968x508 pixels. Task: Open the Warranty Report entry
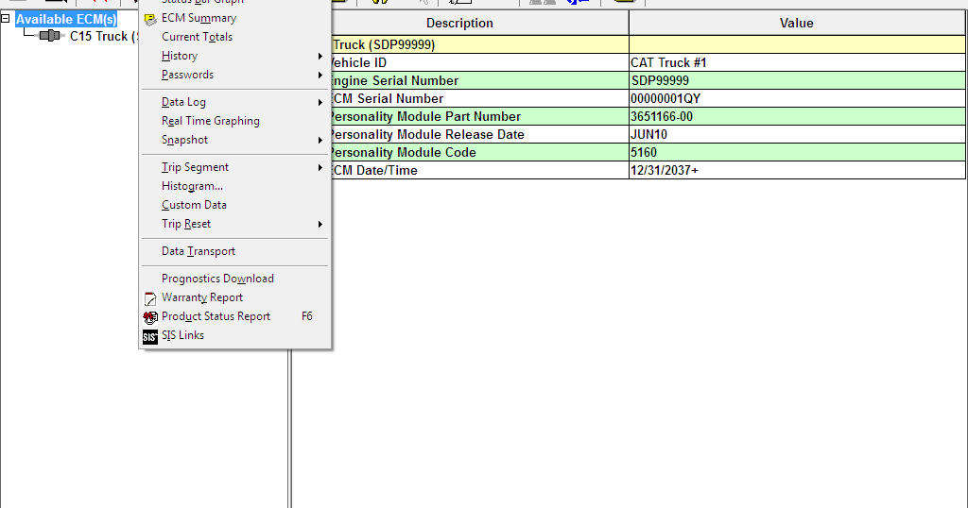tap(202, 297)
